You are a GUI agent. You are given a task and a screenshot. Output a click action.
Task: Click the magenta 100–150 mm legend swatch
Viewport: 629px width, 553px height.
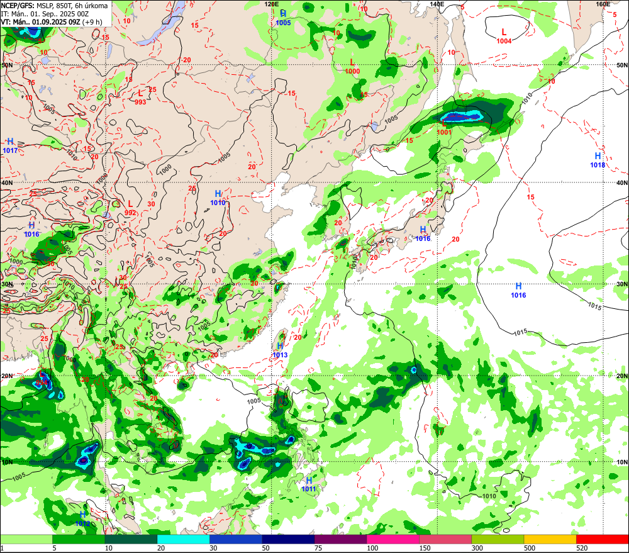pos(392,539)
